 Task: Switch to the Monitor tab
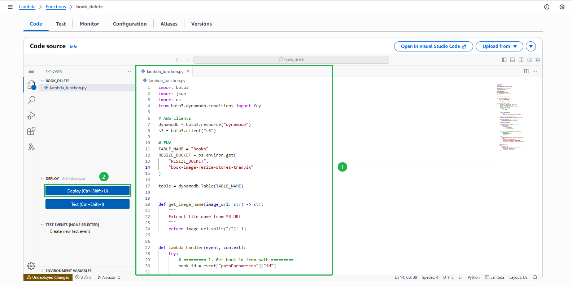pyautogui.click(x=89, y=24)
